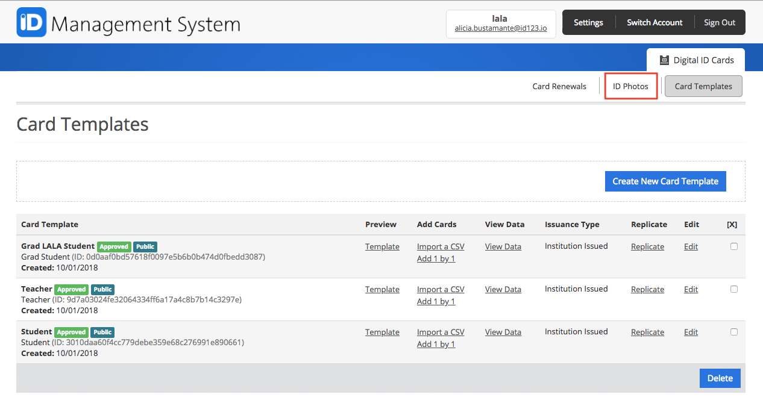Tick checkbox for Student row
Viewport: 763px width, 406px height.
[x=733, y=332]
